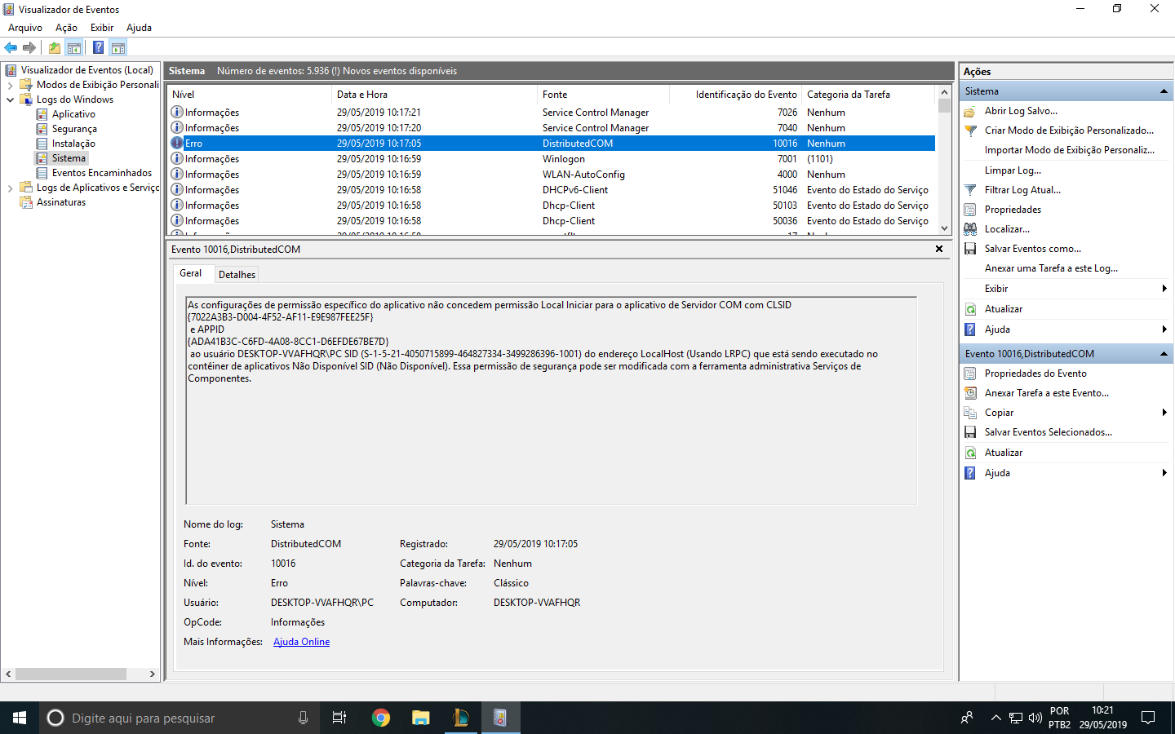
Task: Open the Ajuda menu in menu bar
Action: [x=139, y=28]
